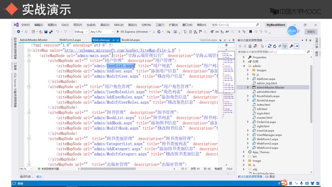Click the Open File folder icon

41,32
